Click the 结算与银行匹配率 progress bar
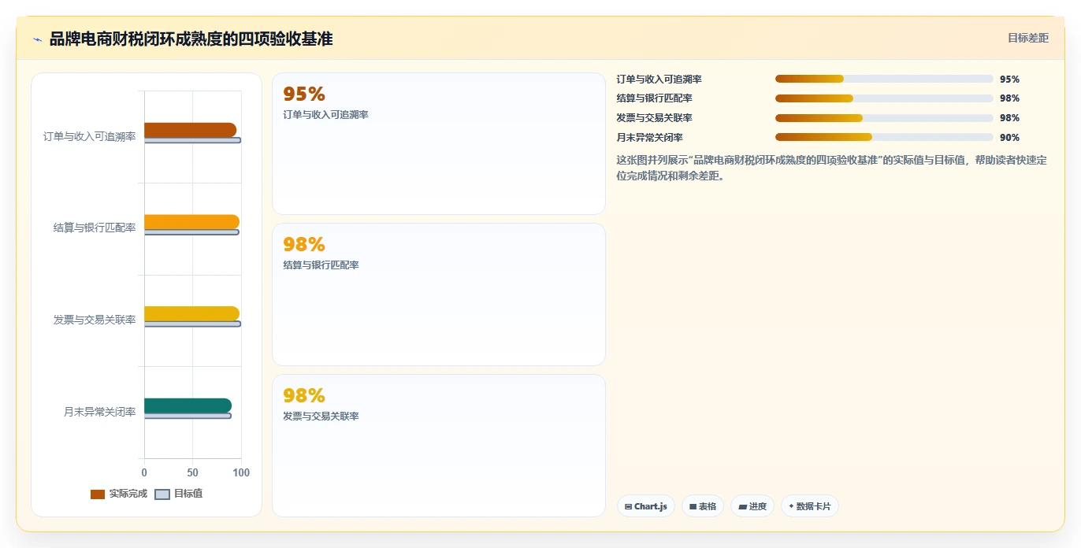This screenshot has width=1081, height=548. [x=884, y=98]
